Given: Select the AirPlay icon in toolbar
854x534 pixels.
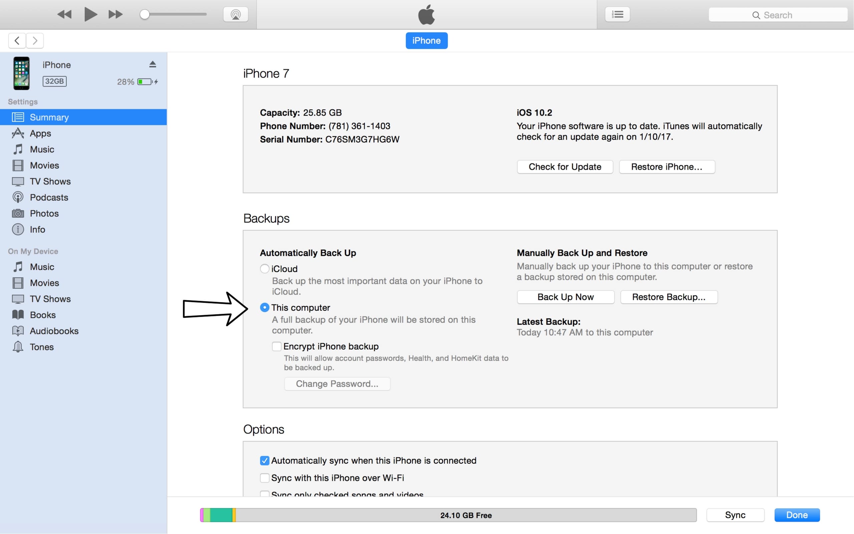Looking at the screenshot, I should pyautogui.click(x=236, y=14).
